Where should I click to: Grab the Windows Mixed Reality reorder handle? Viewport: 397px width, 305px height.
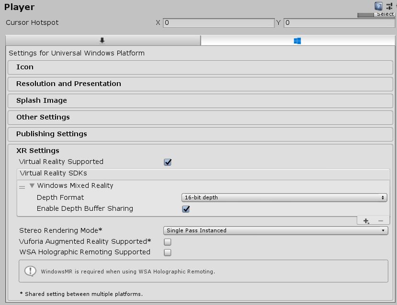coord(22,187)
